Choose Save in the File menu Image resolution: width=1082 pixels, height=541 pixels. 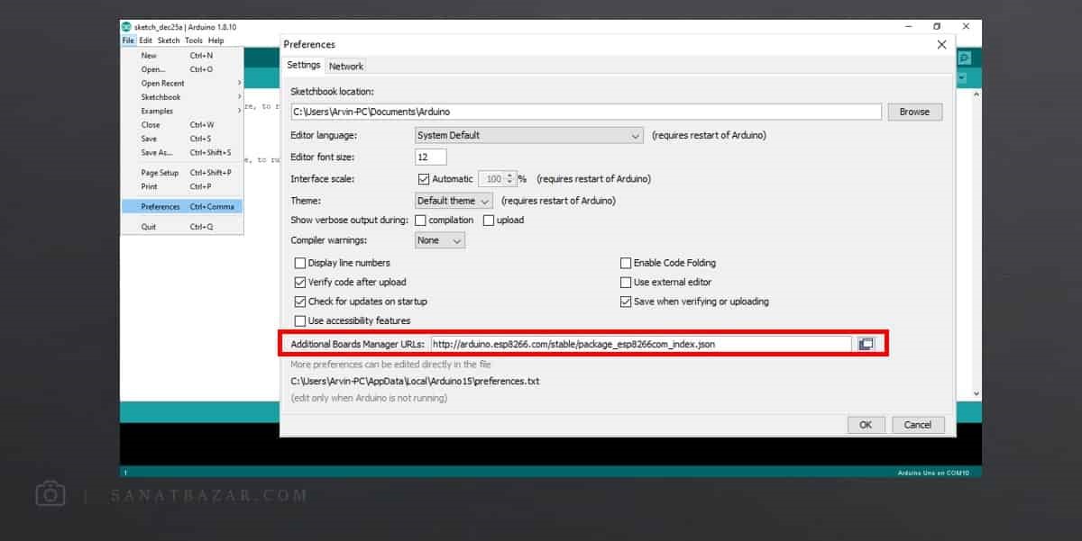(182, 139)
